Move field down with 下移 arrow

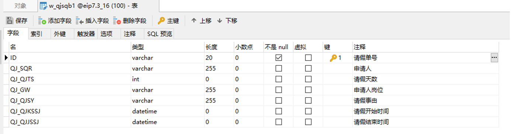220,21
